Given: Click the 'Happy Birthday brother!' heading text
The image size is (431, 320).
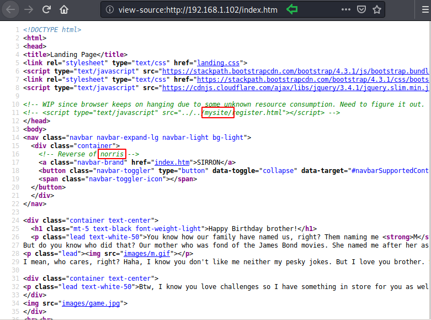Looking at the screenshot, I should (x=253, y=229).
